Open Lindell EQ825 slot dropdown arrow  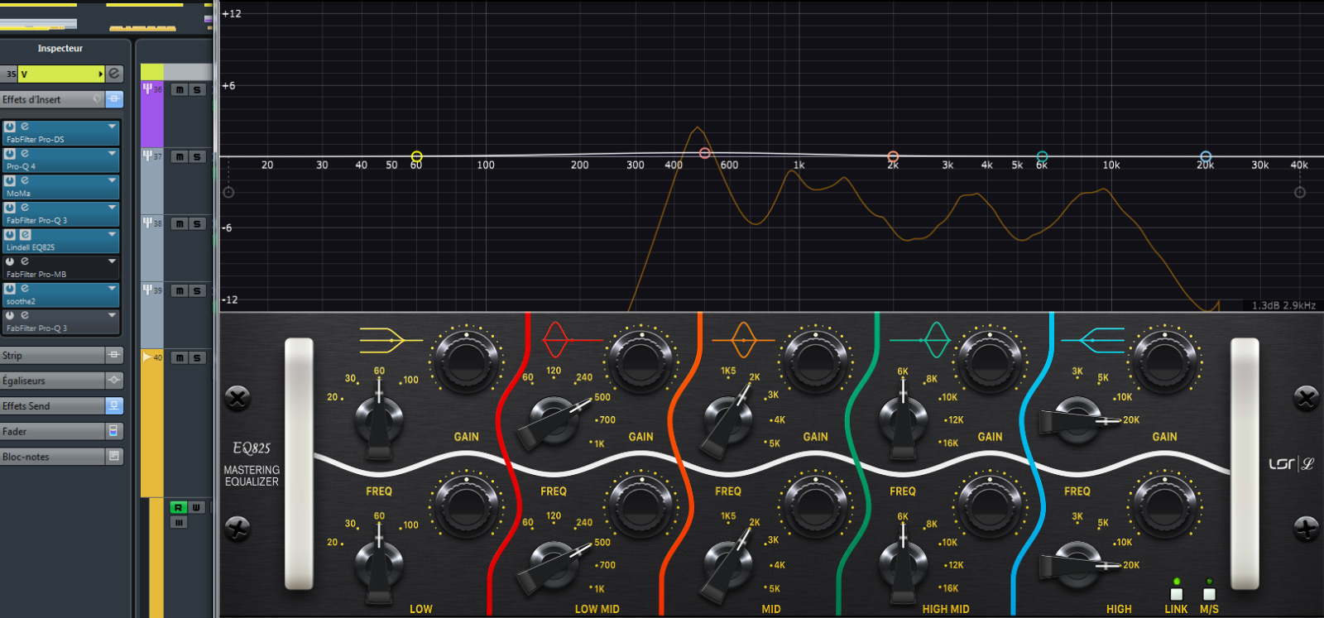tap(112, 235)
